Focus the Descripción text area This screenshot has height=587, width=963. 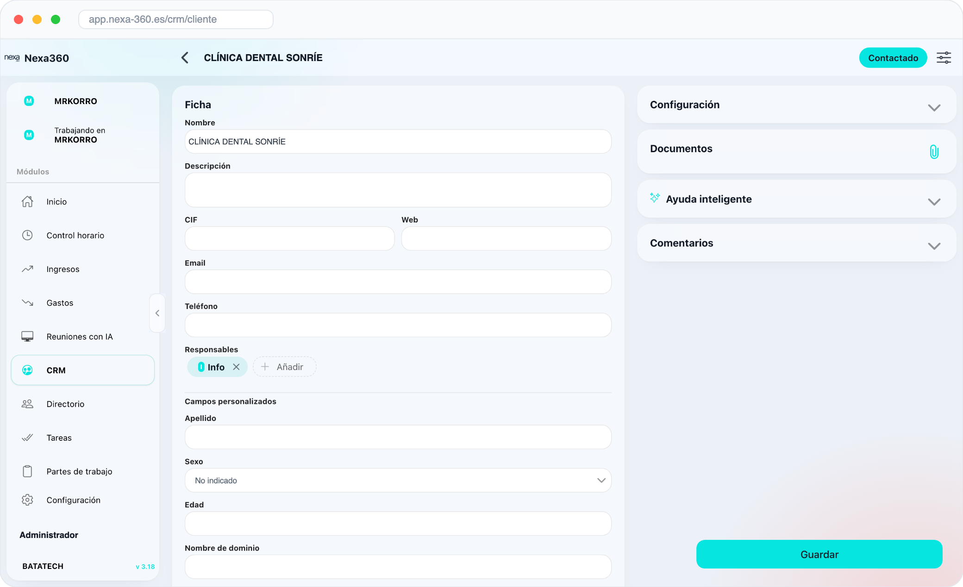coord(398,190)
